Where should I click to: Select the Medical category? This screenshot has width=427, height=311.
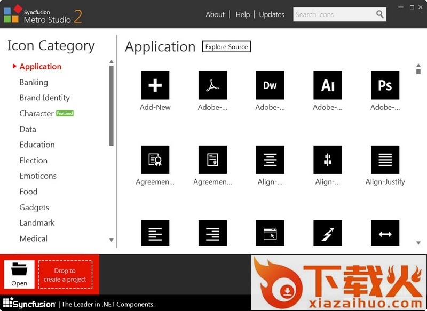34,238
